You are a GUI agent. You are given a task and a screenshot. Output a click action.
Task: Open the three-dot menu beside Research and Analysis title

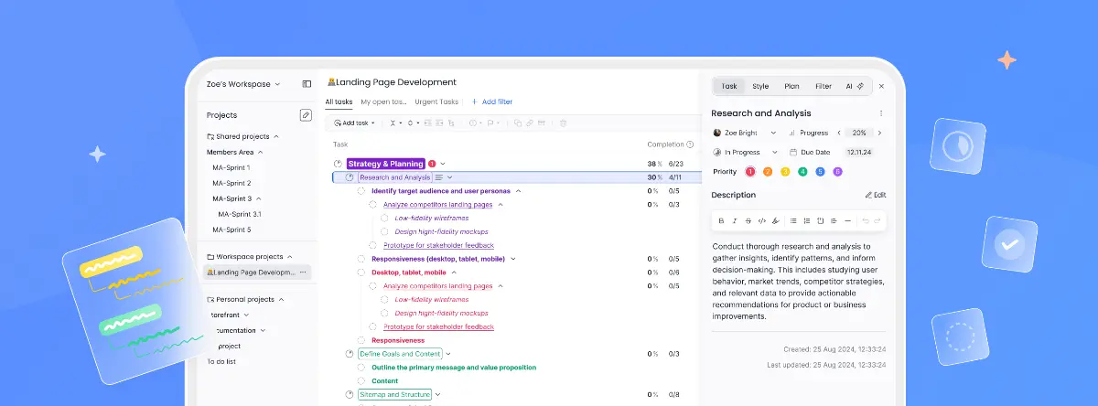coord(881,113)
